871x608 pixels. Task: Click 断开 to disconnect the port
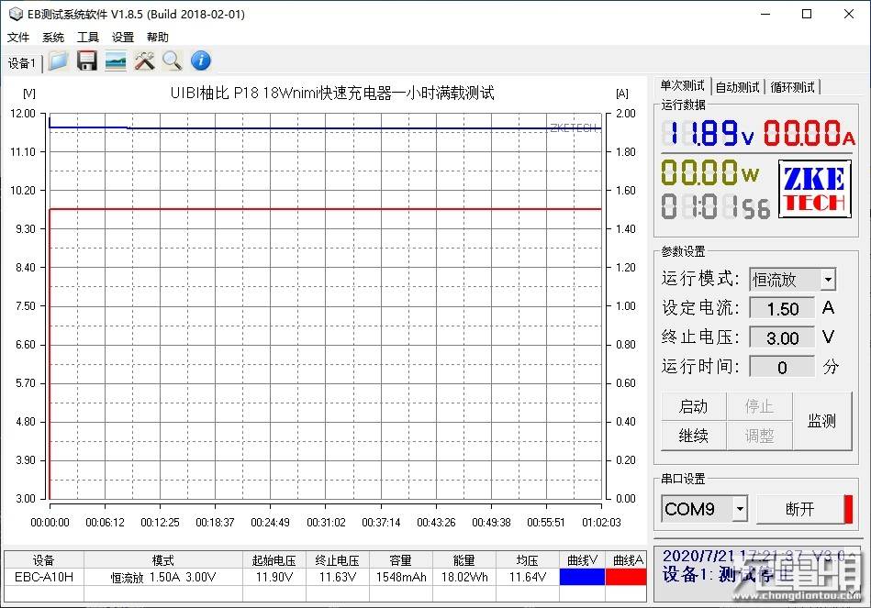tap(797, 508)
